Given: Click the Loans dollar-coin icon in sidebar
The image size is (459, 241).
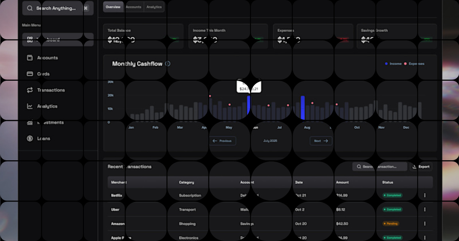Looking at the screenshot, I should coord(30,138).
